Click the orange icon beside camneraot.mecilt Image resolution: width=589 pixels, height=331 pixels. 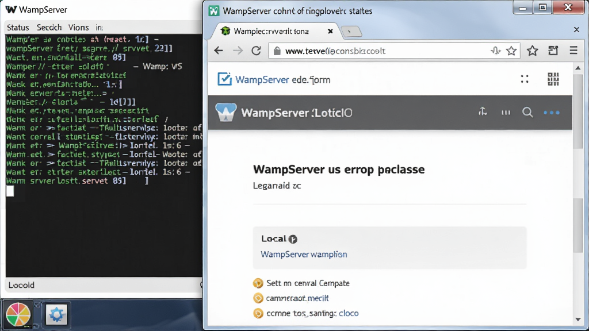258,298
